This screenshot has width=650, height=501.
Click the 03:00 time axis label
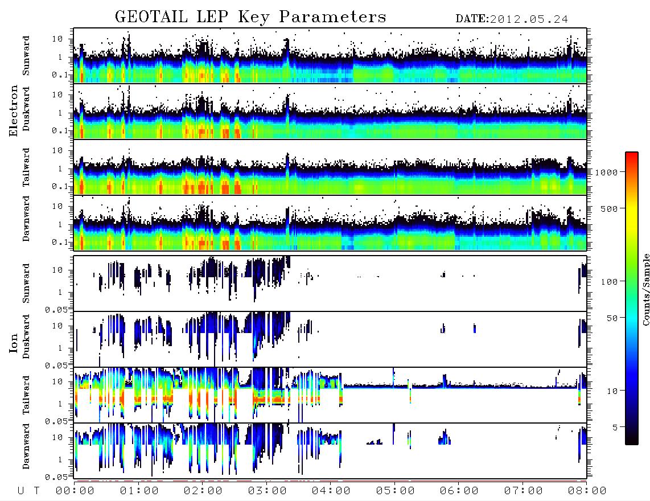coord(268,491)
